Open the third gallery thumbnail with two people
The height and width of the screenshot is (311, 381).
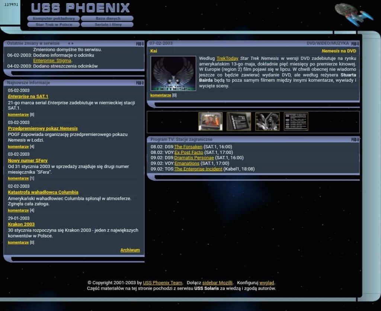pyautogui.click(x=267, y=122)
